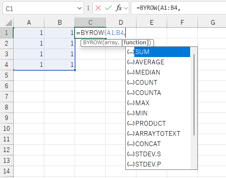Select row 5 header
The height and width of the screenshot is (178, 226).
point(6,75)
